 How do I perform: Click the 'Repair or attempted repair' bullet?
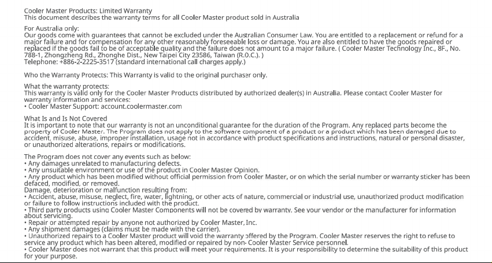coord(140,223)
